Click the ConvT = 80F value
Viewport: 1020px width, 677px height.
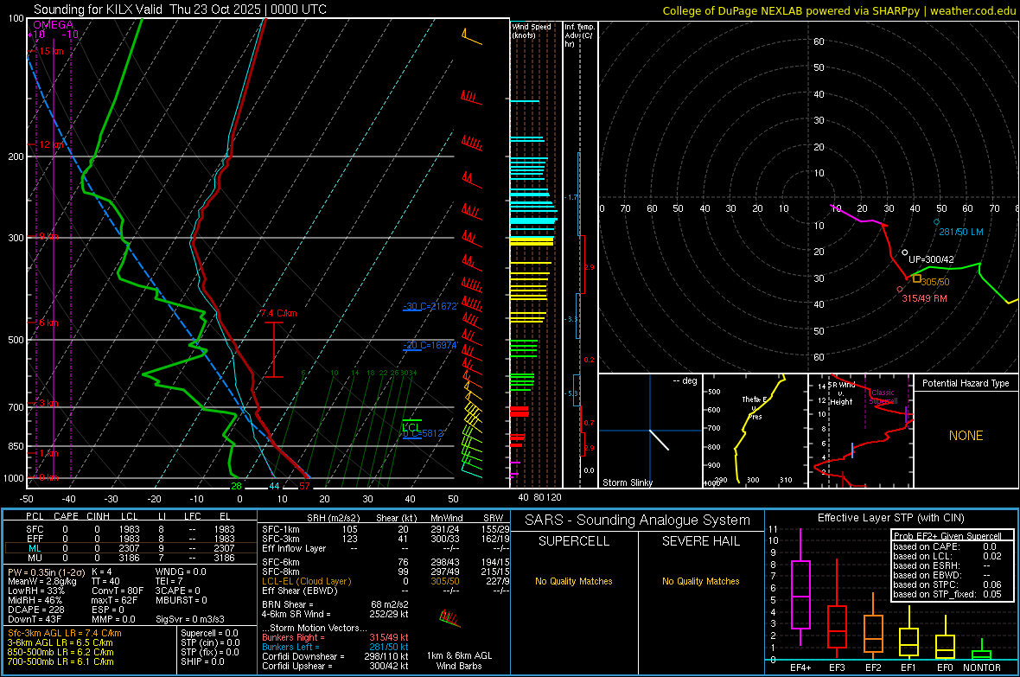pos(118,591)
